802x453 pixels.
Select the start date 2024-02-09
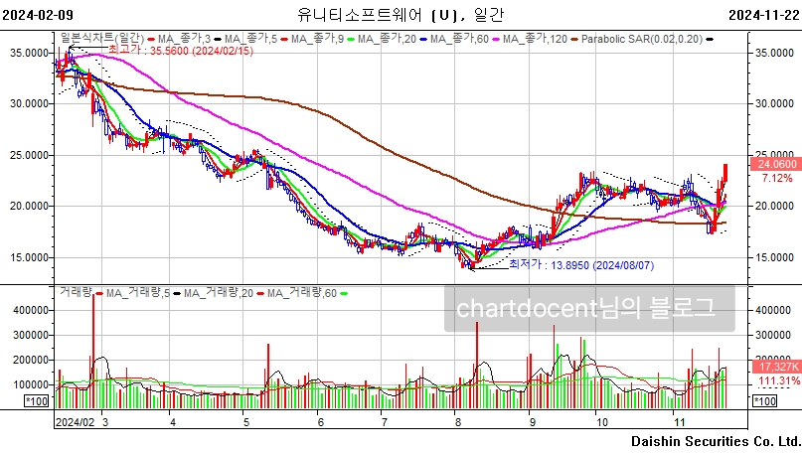pos(38,15)
